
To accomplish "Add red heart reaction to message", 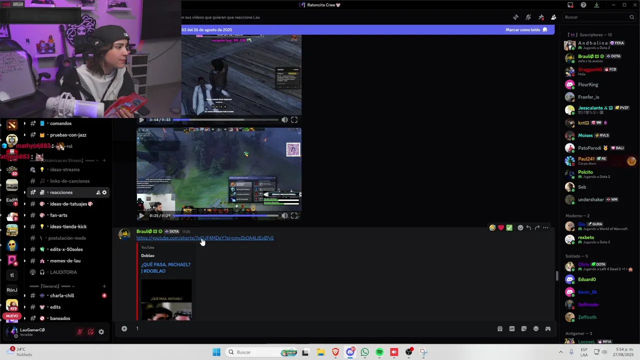I will [501, 227].
